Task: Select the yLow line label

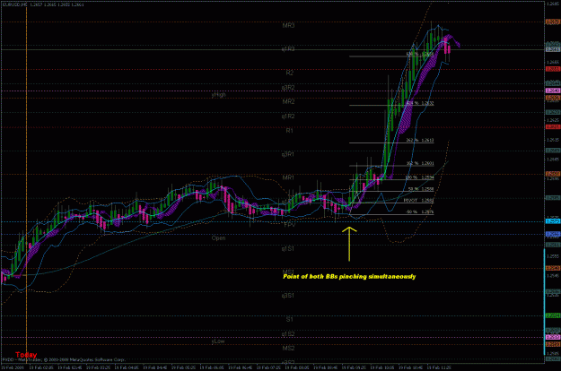Action: click(x=218, y=341)
